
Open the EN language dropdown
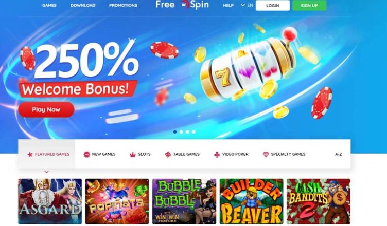[247, 5]
